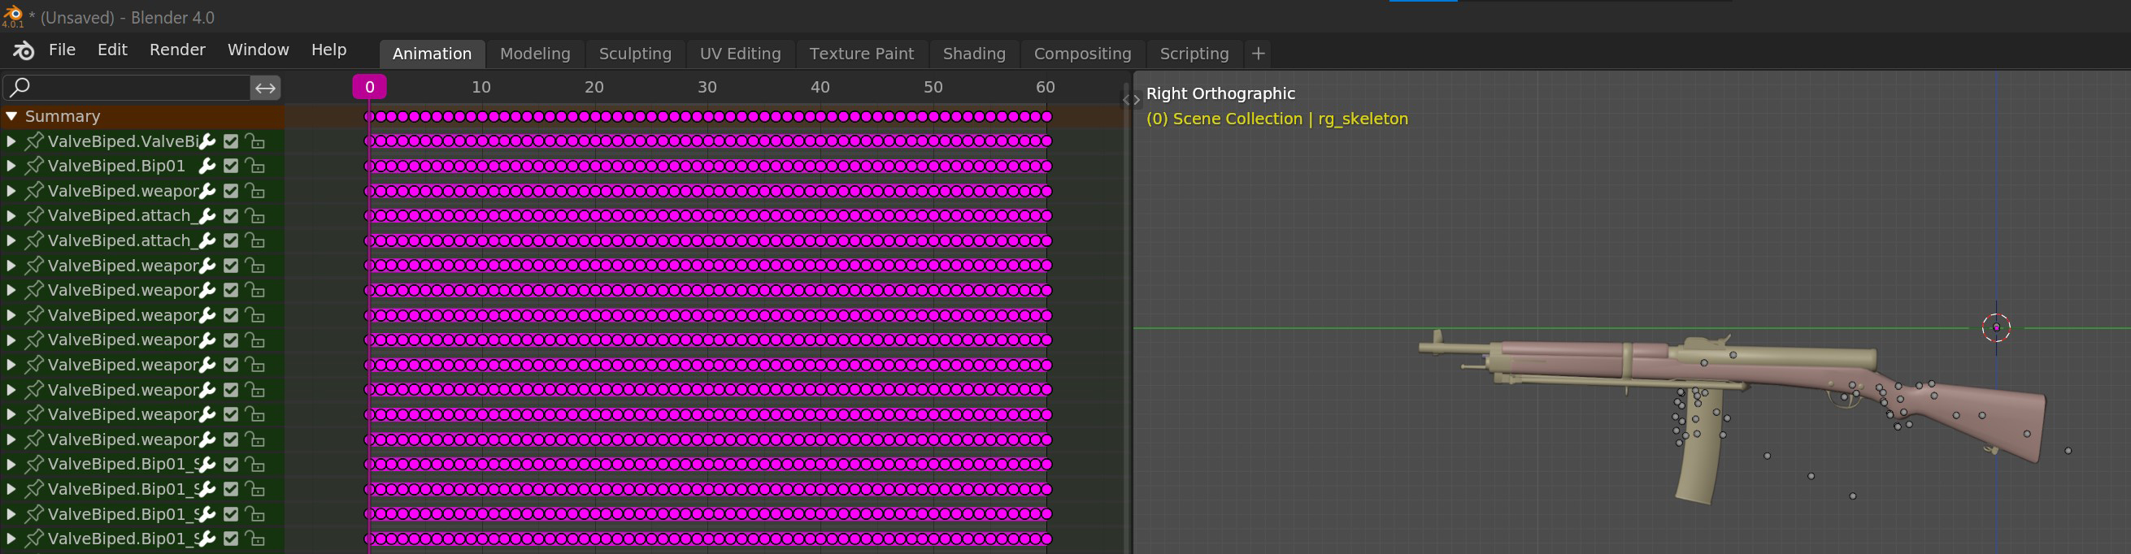Click wrench modifiers icon on ValveBiped.ValveBi row
The image size is (2131, 554).
(207, 141)
